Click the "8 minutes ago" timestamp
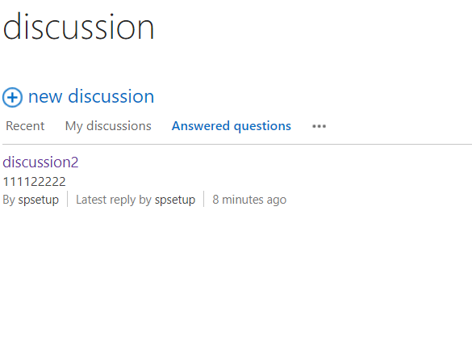Screen dimensions: 472x350 click(249, 200)
